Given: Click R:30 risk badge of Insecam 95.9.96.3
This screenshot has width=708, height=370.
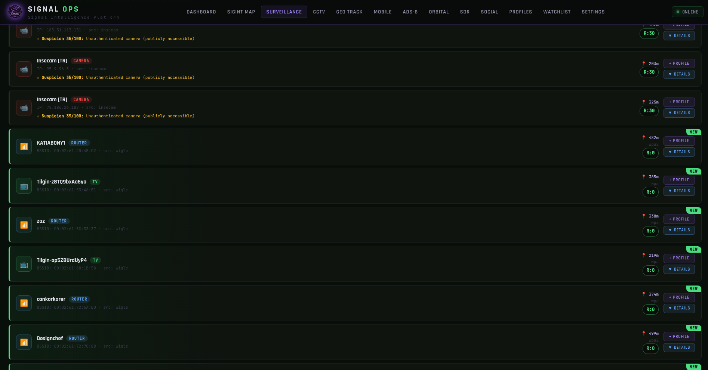Looking at the screenshot, I should [x=649, y=72].
